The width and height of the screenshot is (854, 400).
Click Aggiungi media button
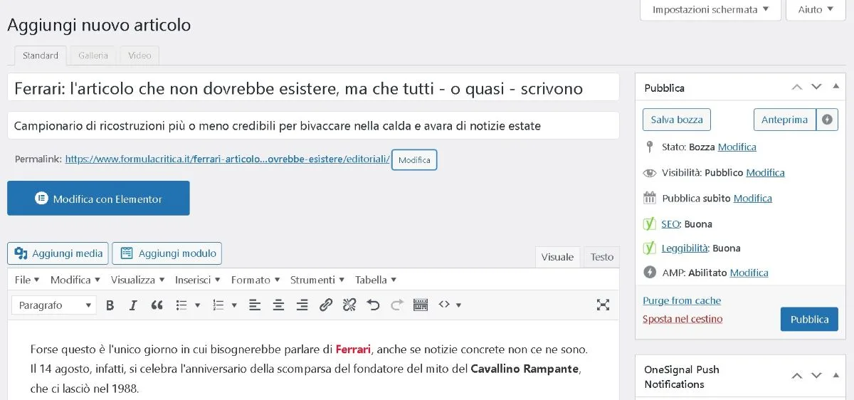point(58,253)
